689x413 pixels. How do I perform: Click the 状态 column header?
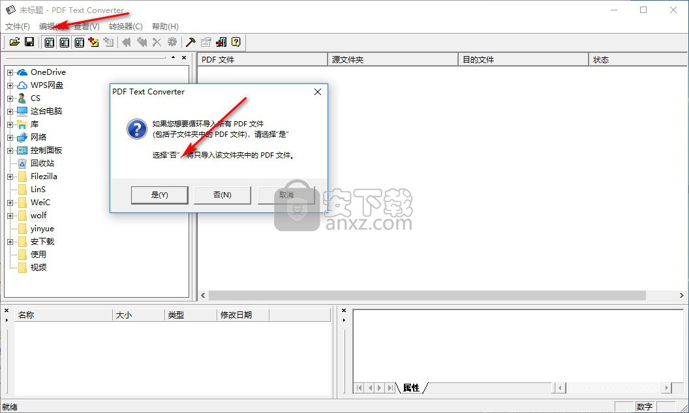(x=638, y=60)
